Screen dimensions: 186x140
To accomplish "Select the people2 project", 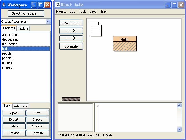I will 8,58.
